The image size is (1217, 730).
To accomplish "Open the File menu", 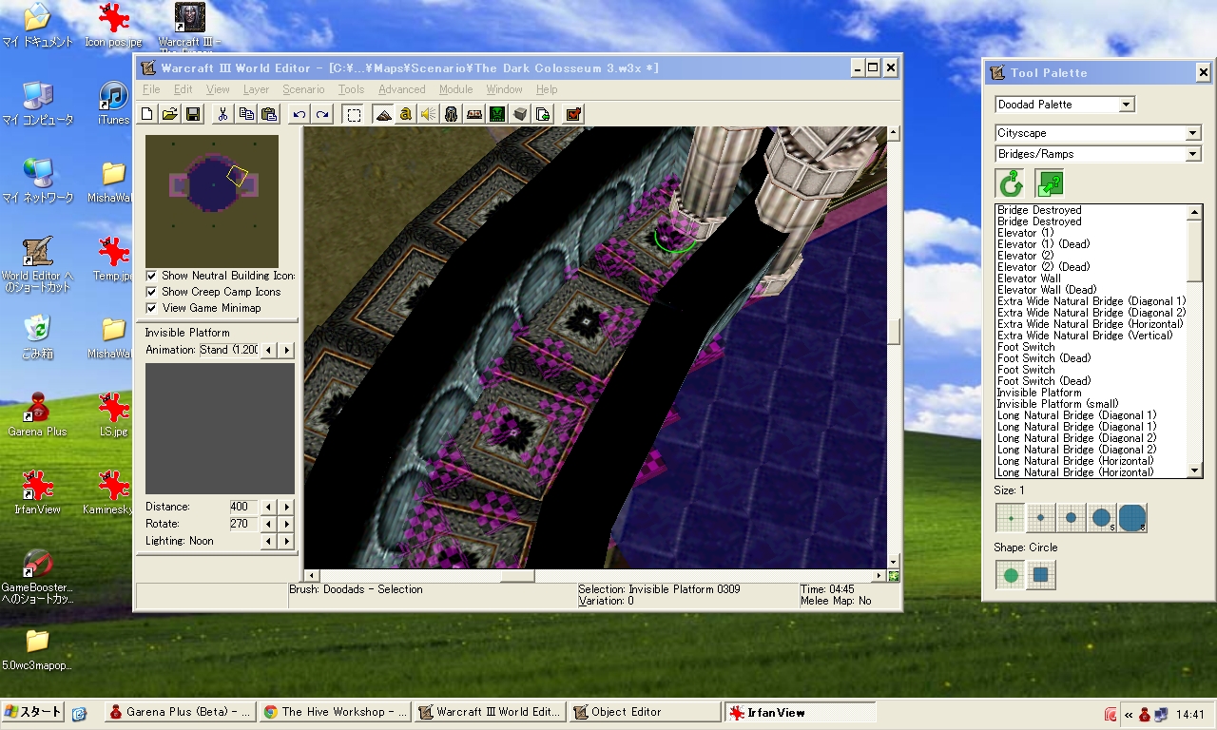I will point(151,89).
